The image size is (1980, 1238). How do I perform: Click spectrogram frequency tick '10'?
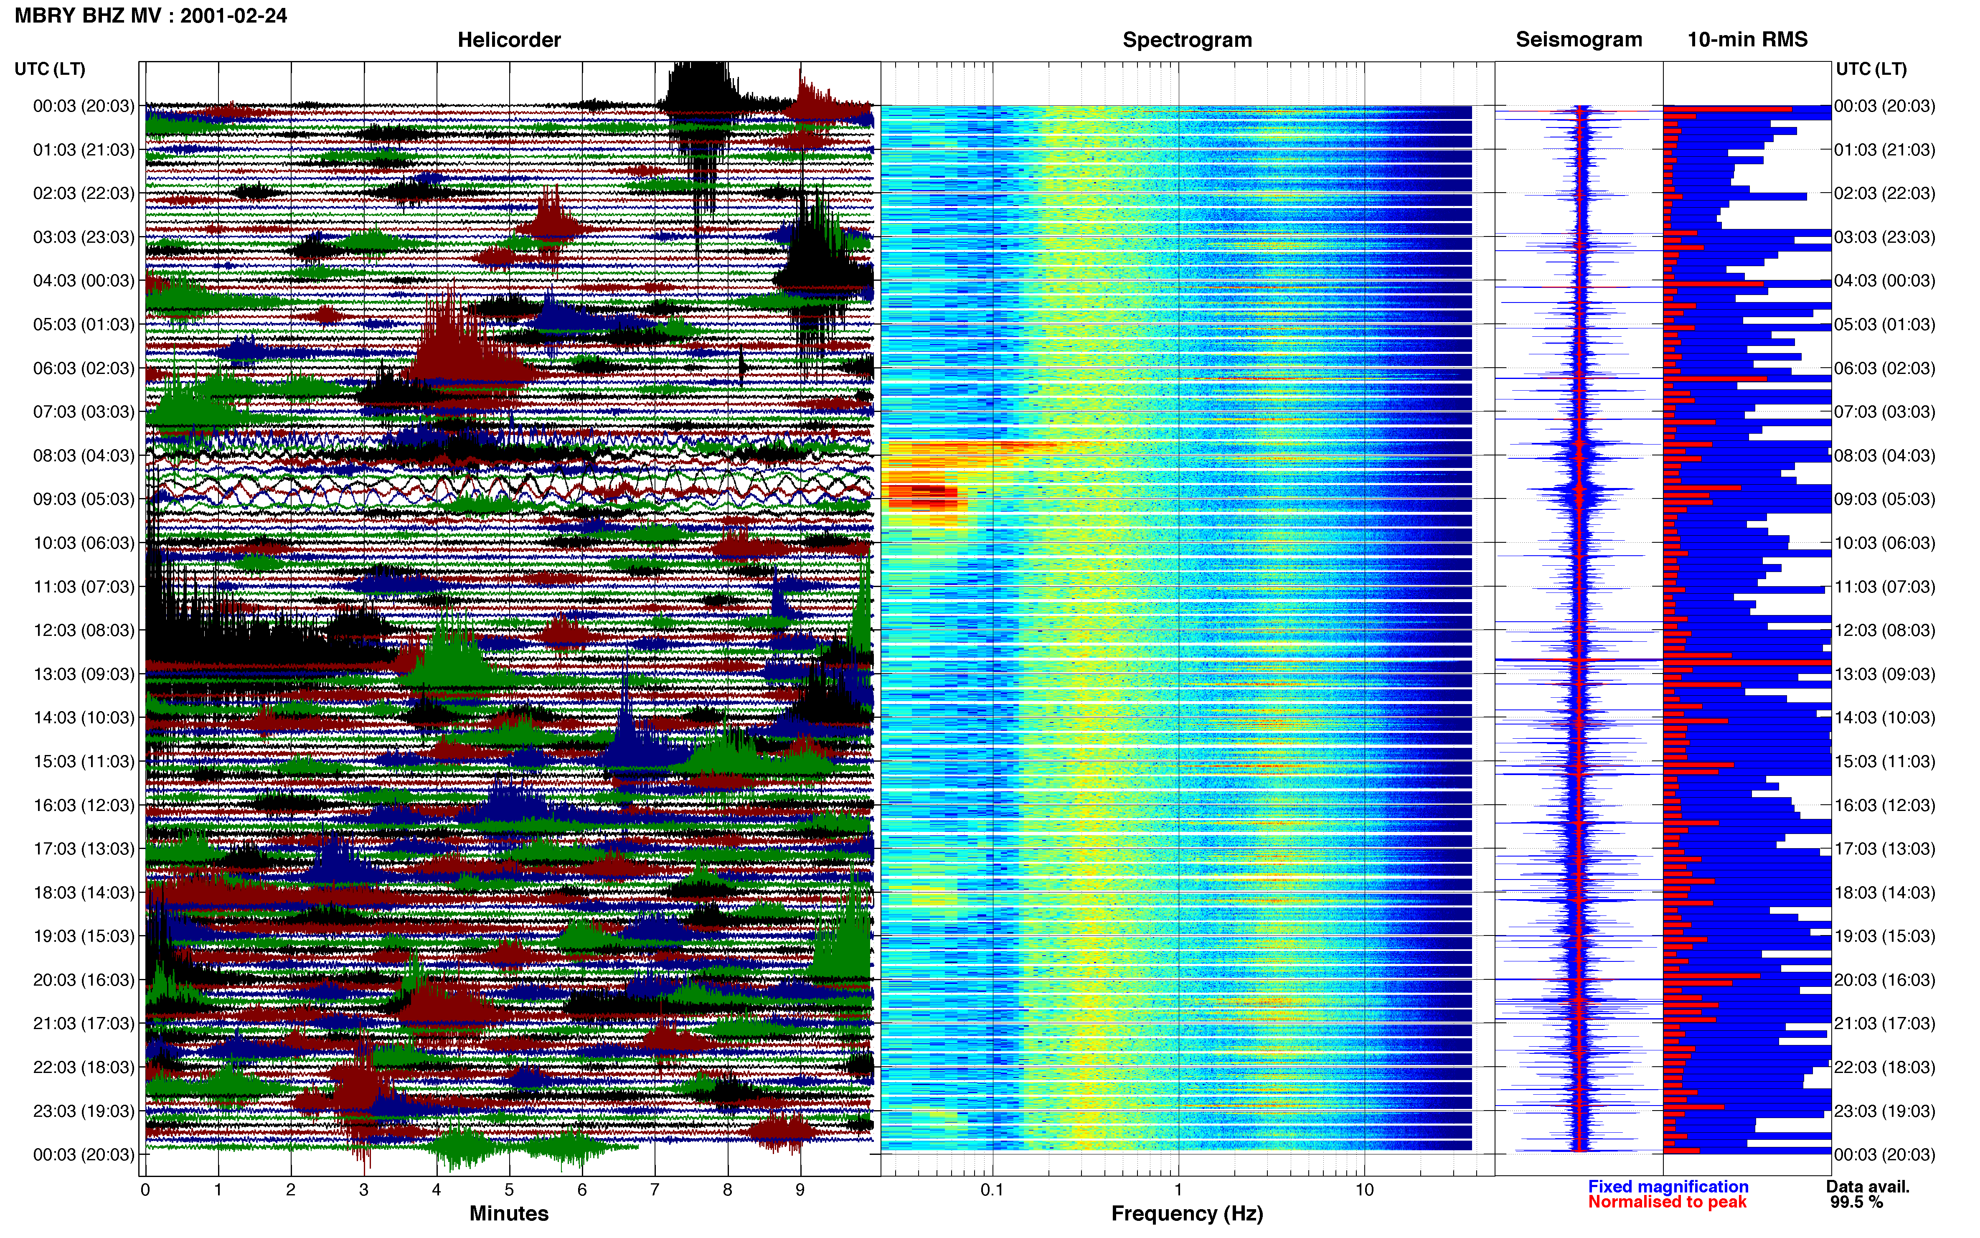coord(1364,1190)
